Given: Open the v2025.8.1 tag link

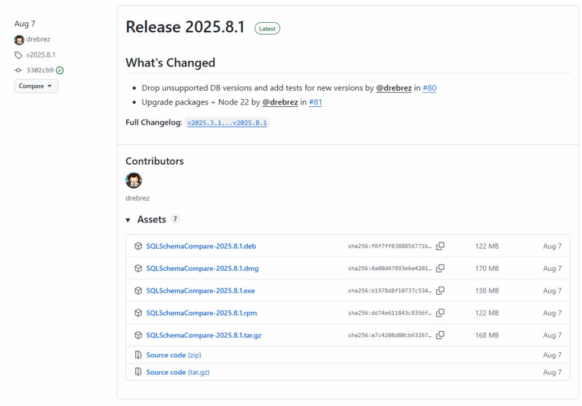Looking at the screenshot, I should point(40,55).
